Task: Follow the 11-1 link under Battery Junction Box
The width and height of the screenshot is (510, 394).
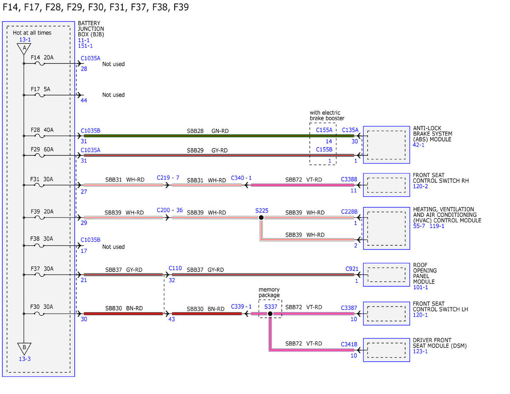Action: pos(84,40)
